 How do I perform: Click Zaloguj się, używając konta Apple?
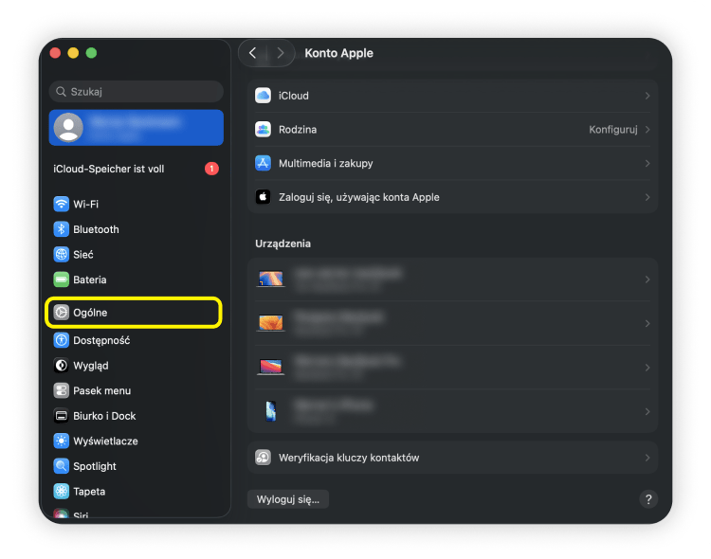coord(358,197)
